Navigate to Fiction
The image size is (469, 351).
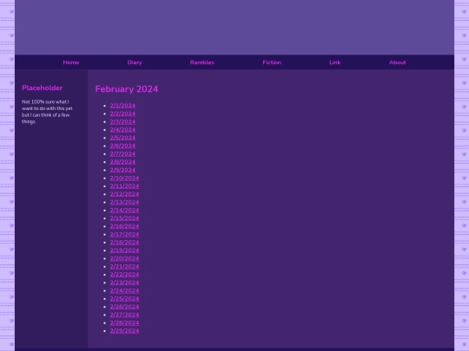tap(272, 62)
